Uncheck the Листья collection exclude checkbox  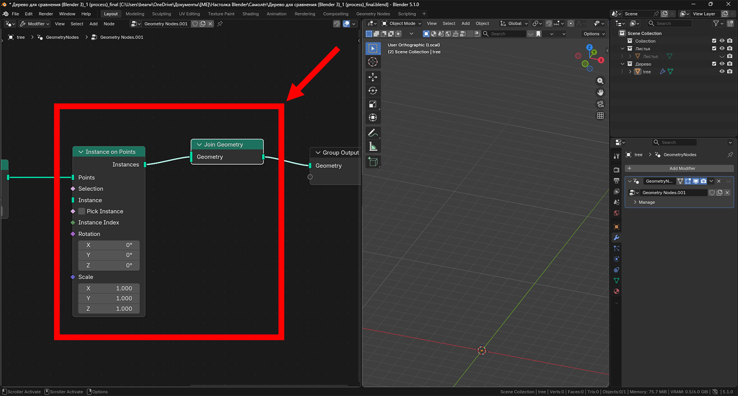pyautogui.click(x=714, y=48)
